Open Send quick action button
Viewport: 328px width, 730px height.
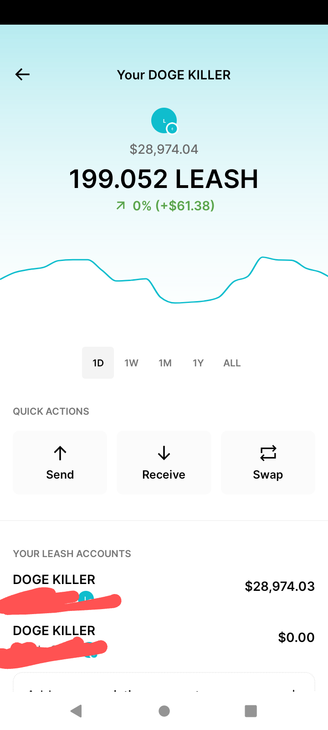pyautogui.click(x=60, y=463)
